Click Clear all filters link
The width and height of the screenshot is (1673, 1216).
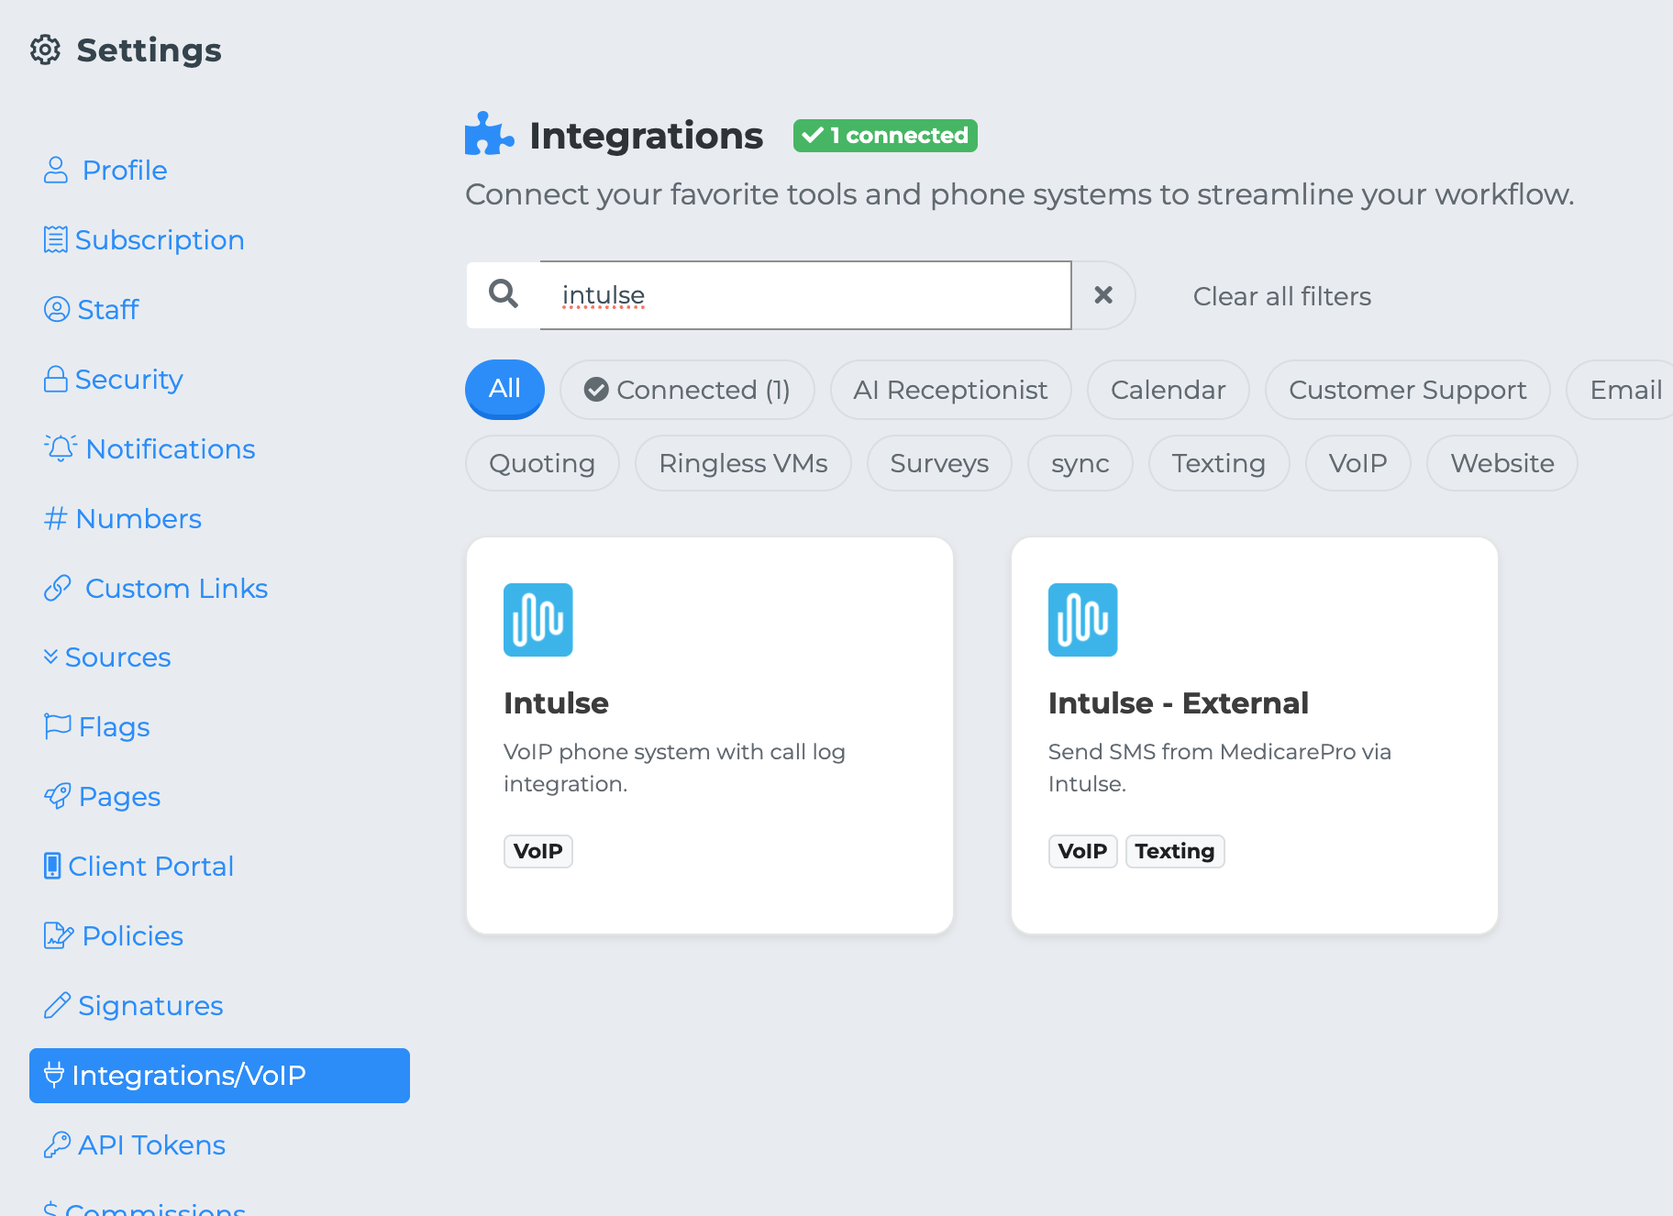pos(1281,296)
